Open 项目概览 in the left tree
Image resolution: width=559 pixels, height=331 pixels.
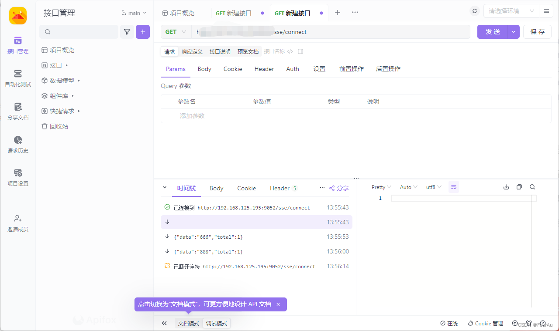click(x=58, y=50)
